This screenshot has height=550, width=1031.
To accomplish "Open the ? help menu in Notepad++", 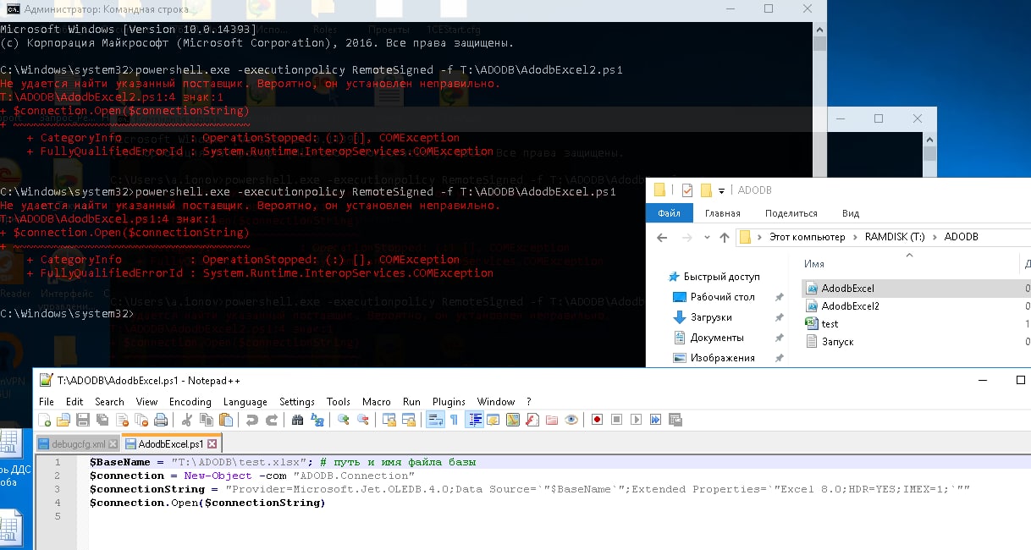I will click(x=529, y=401).
